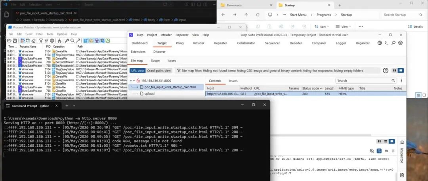Image resolution: width=428 pixels, height=181 pixels.
Task: Switch to Crawl paths view
Action: pyautogui.click(x=159, y=71)
